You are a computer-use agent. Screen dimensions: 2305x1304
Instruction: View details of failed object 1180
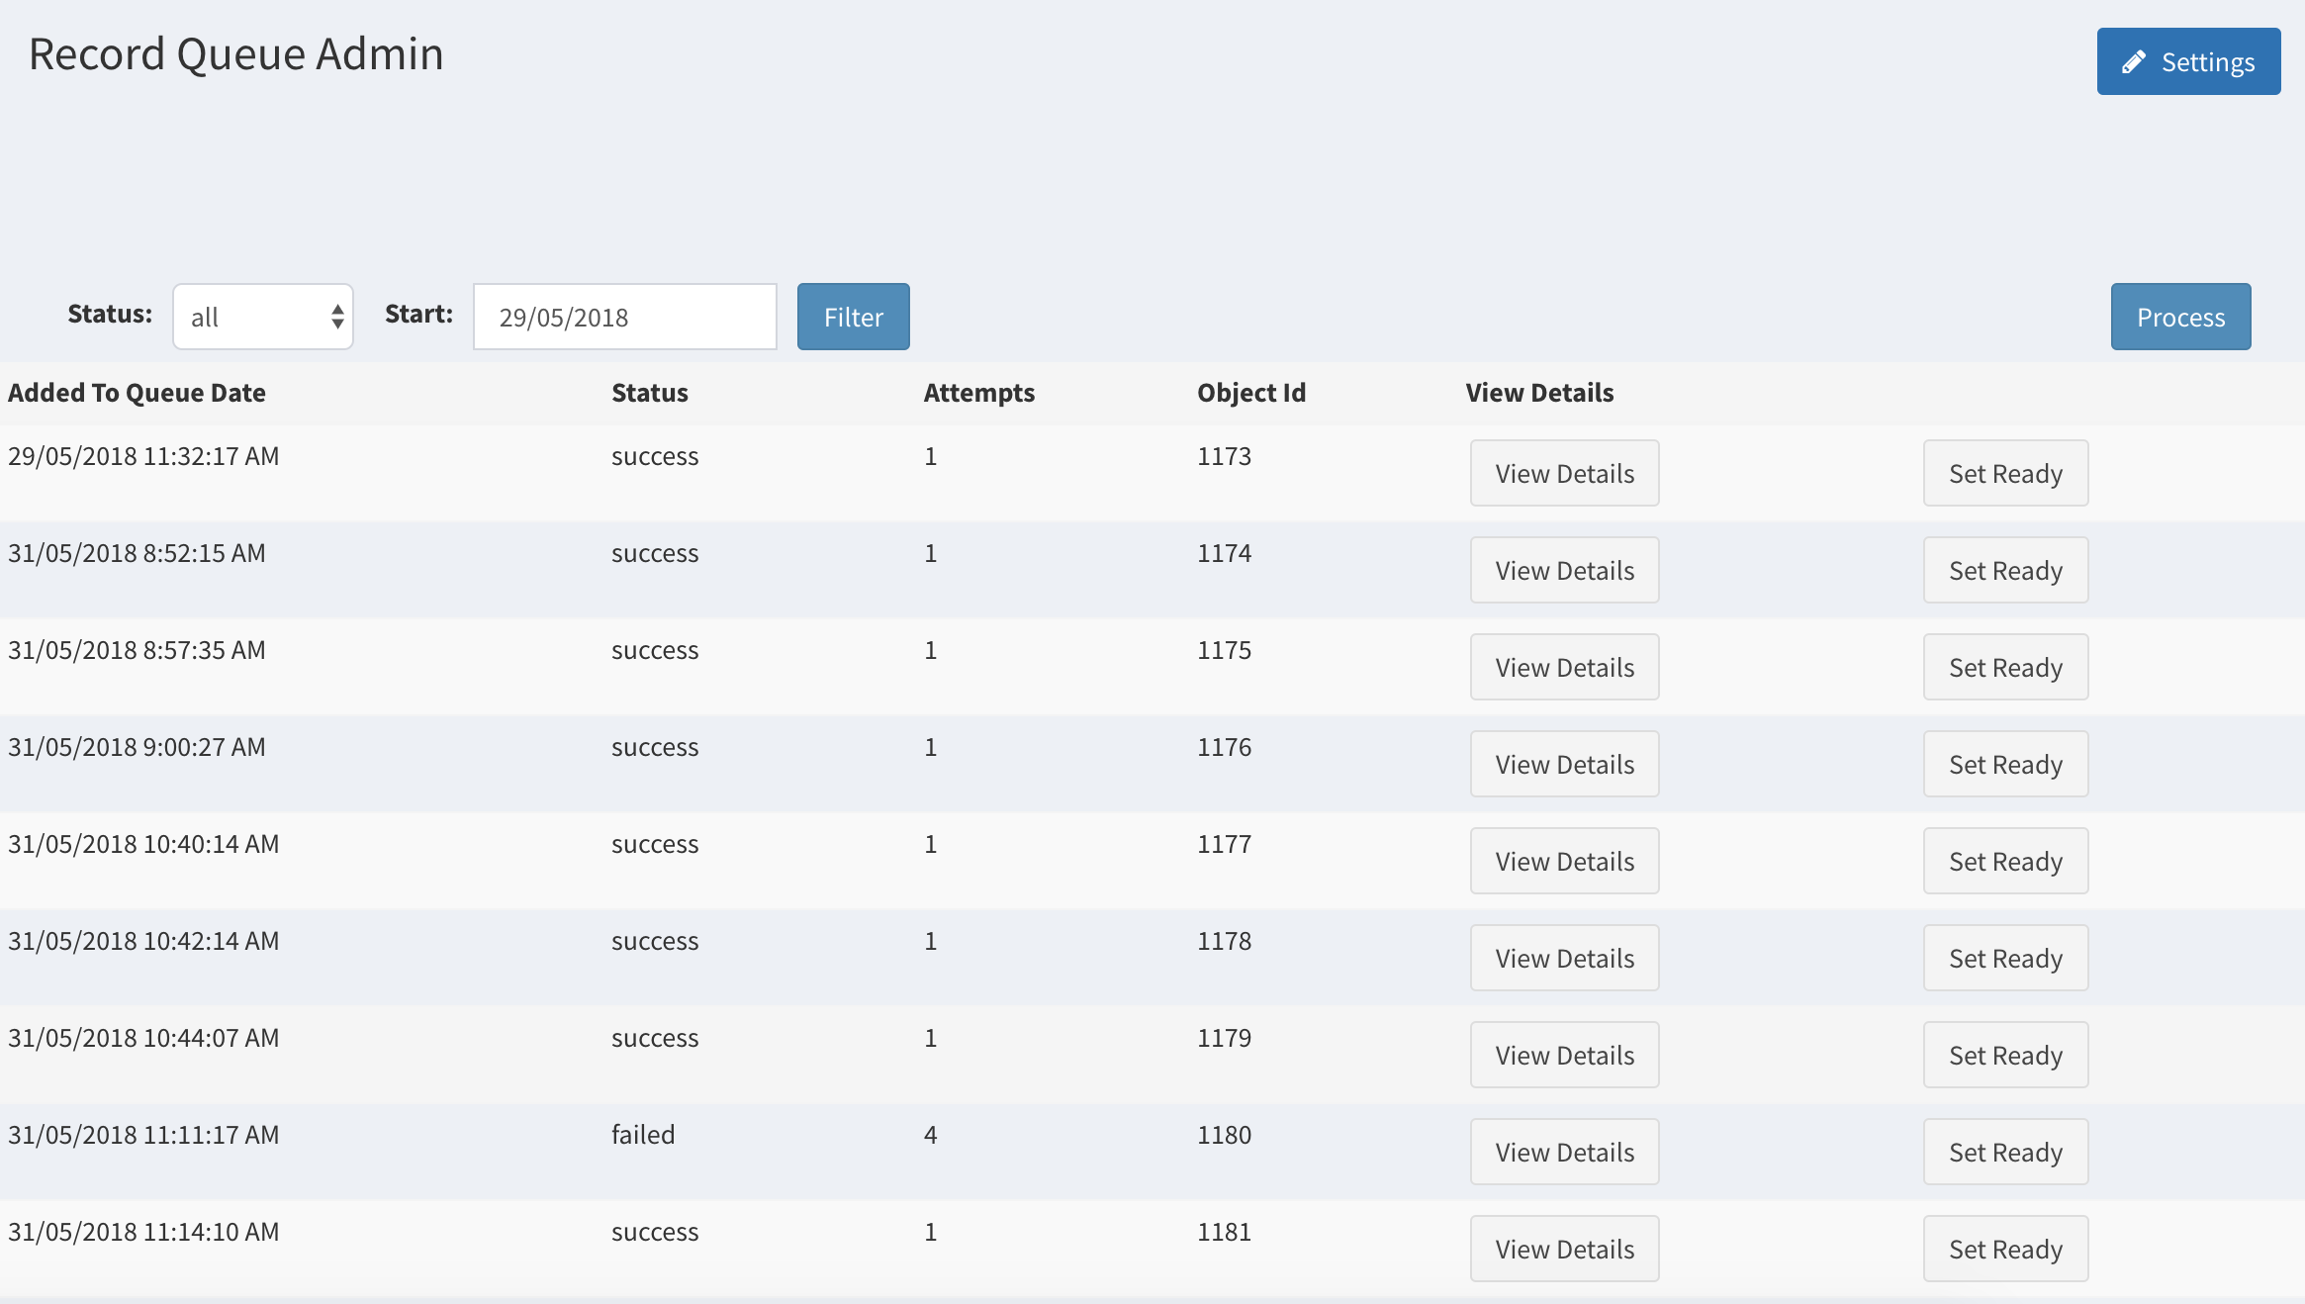pos(1564,1152)
